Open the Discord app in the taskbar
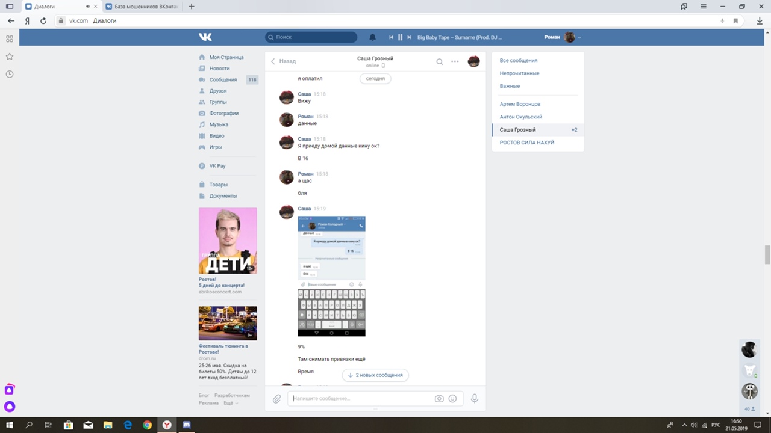The height and width of the screenshot is (433, 771). [186, 425]
